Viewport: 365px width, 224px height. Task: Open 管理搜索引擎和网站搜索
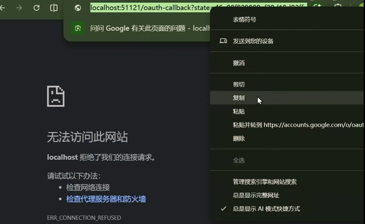[287, 182]
